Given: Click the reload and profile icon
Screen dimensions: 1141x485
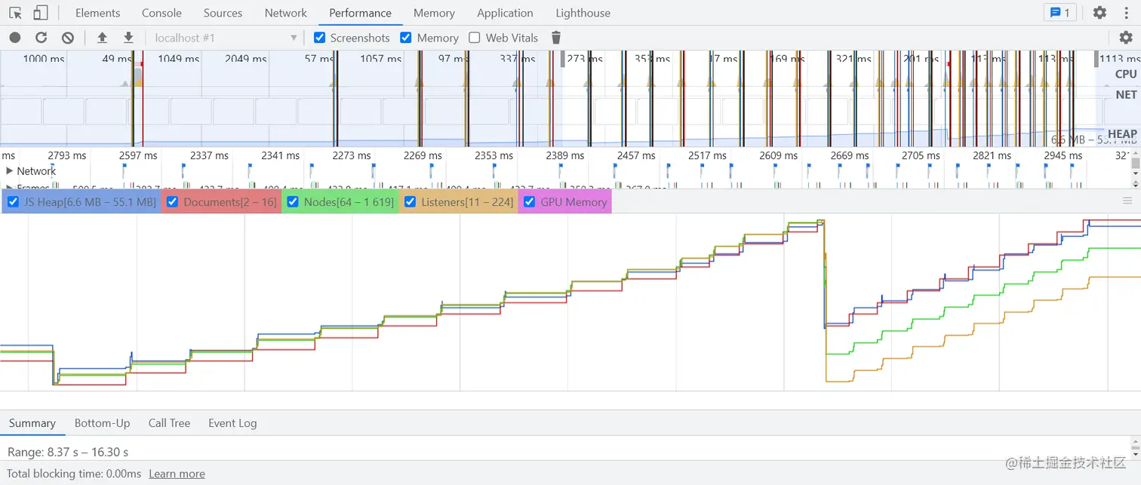Looking at the screenshot, I should [42, 38].
